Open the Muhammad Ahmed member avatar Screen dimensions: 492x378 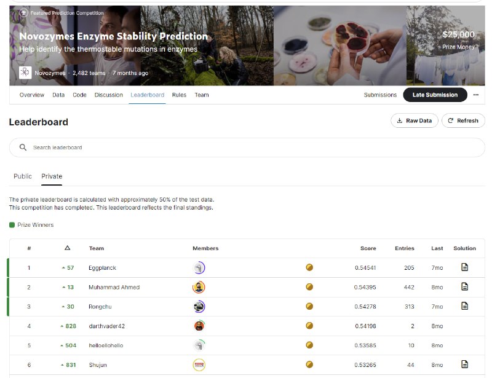pos(199,288)
